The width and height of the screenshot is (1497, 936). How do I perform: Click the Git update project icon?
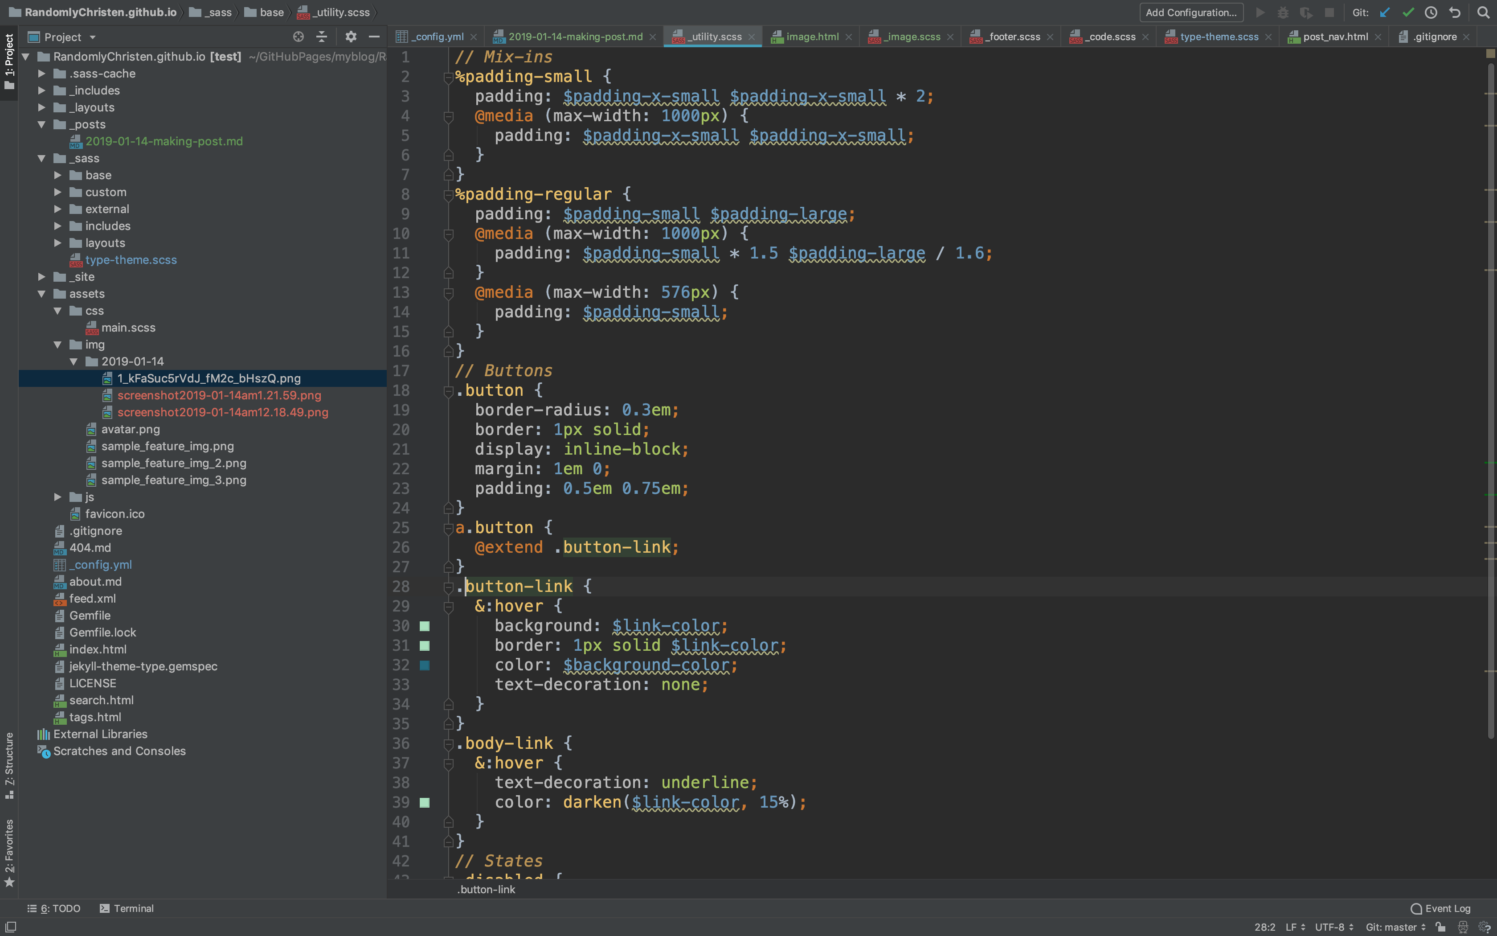pyautogui.click(x=1384, y=12)
